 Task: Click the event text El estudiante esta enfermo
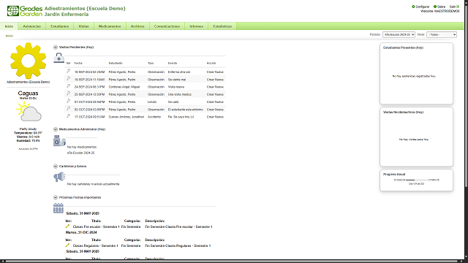click(x=185, y=110)
